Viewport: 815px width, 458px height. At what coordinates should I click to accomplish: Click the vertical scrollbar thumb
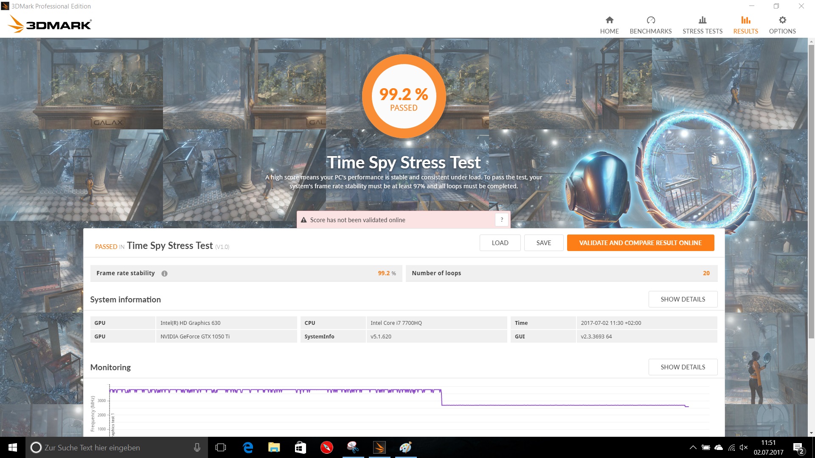coord(811,191)
